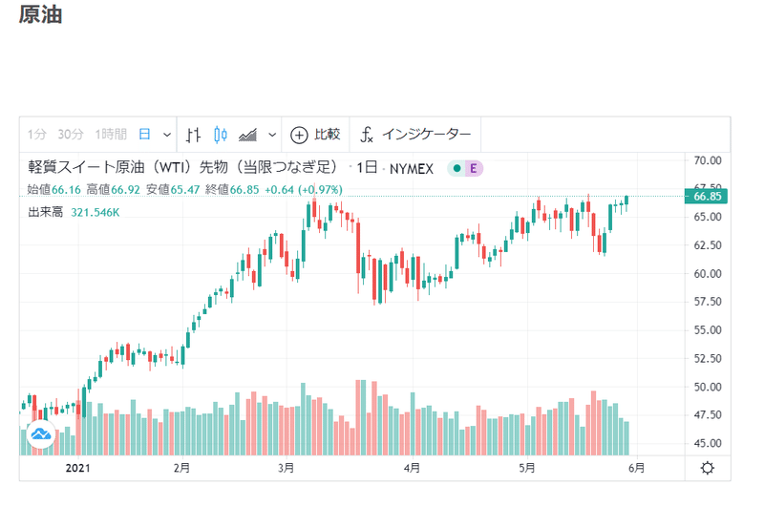Click the 3月 time axis label

pyautogui.click(x=286, y=468)
